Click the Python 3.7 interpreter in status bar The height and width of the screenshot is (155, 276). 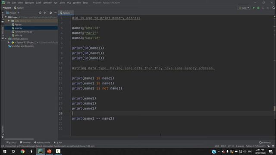pyautogui.click(x=255, y=146)
